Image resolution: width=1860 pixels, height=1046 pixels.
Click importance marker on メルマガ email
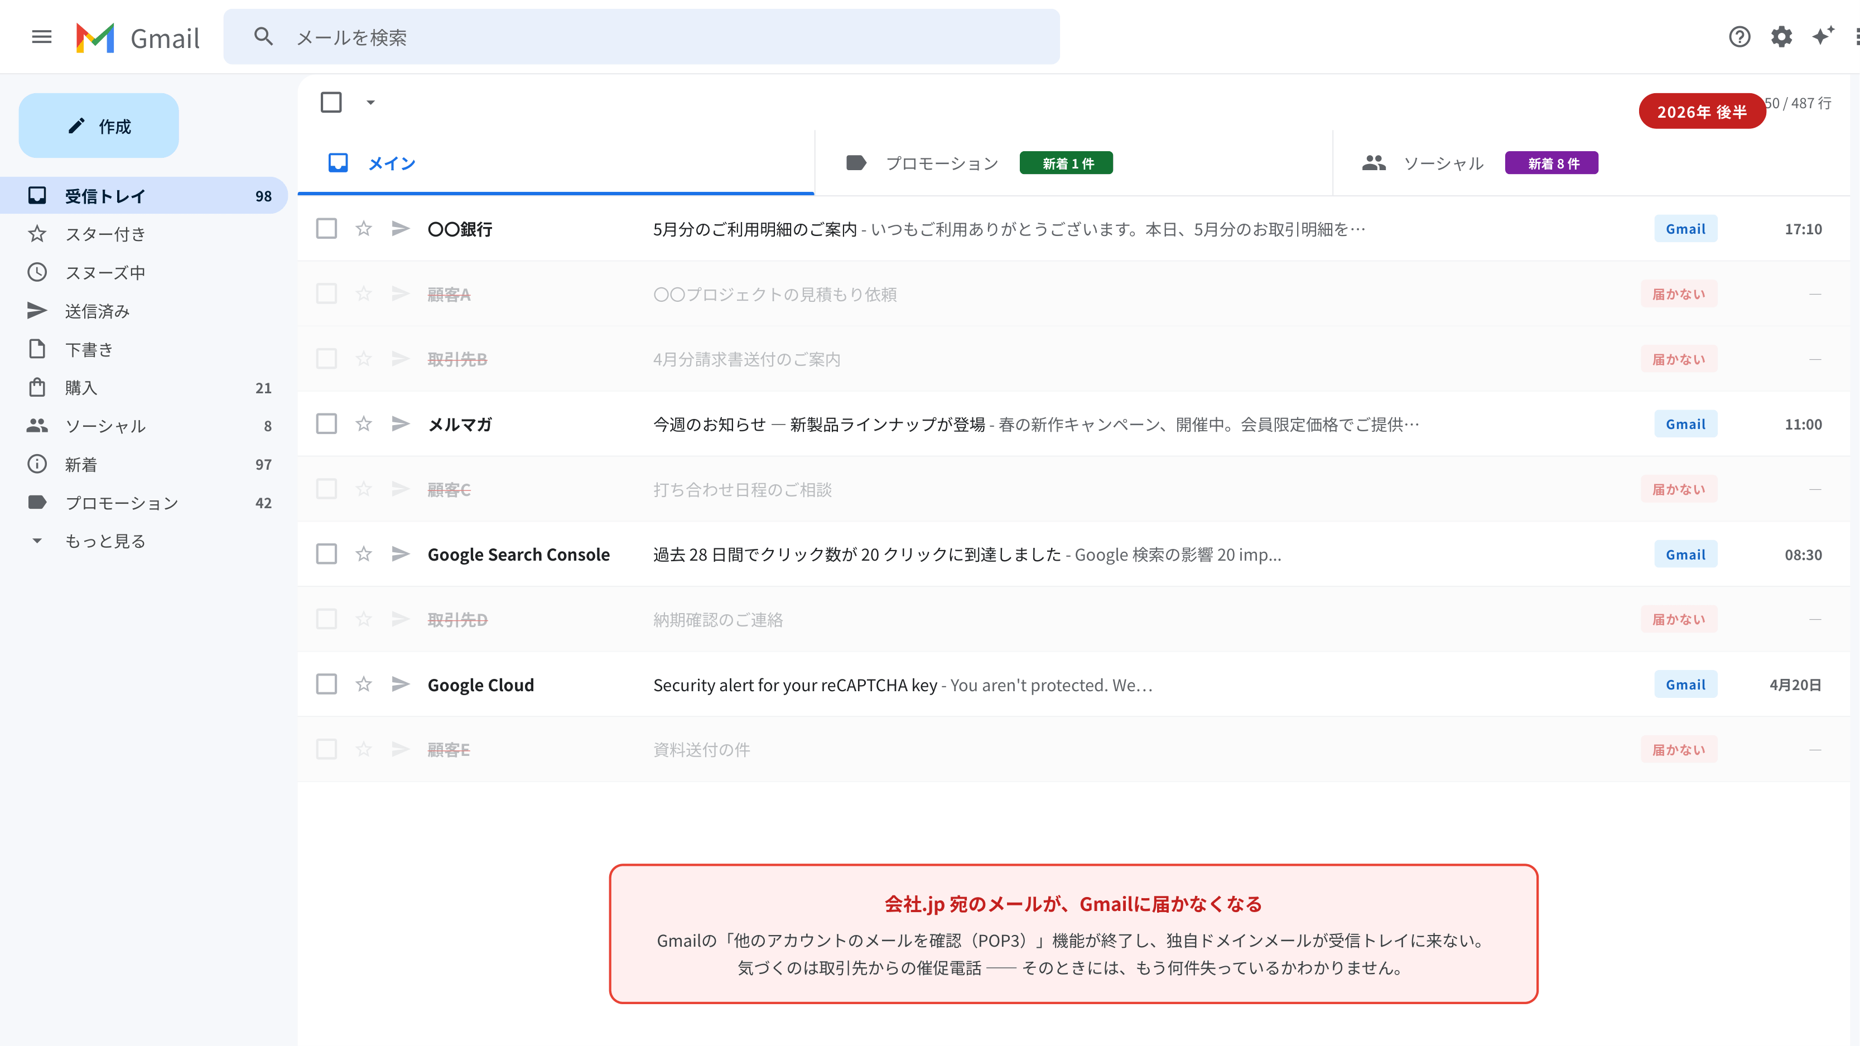[x=401, y=424]
